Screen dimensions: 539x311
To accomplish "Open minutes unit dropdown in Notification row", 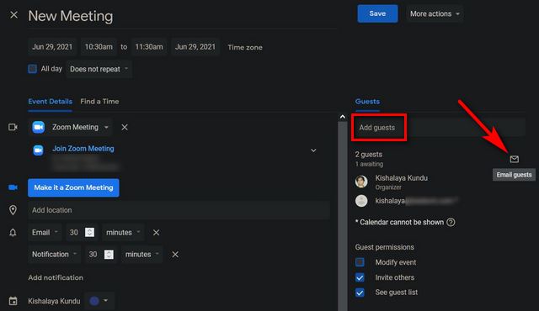I will (142, 255).
